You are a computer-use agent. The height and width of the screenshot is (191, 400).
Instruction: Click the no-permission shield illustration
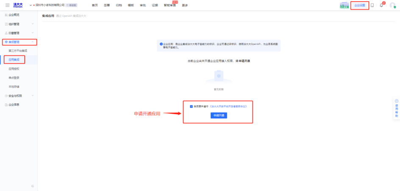tap(219, 76)
